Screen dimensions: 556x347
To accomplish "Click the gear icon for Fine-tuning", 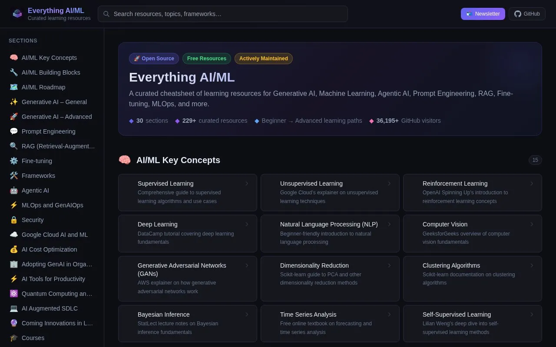I will click(14, 161).
